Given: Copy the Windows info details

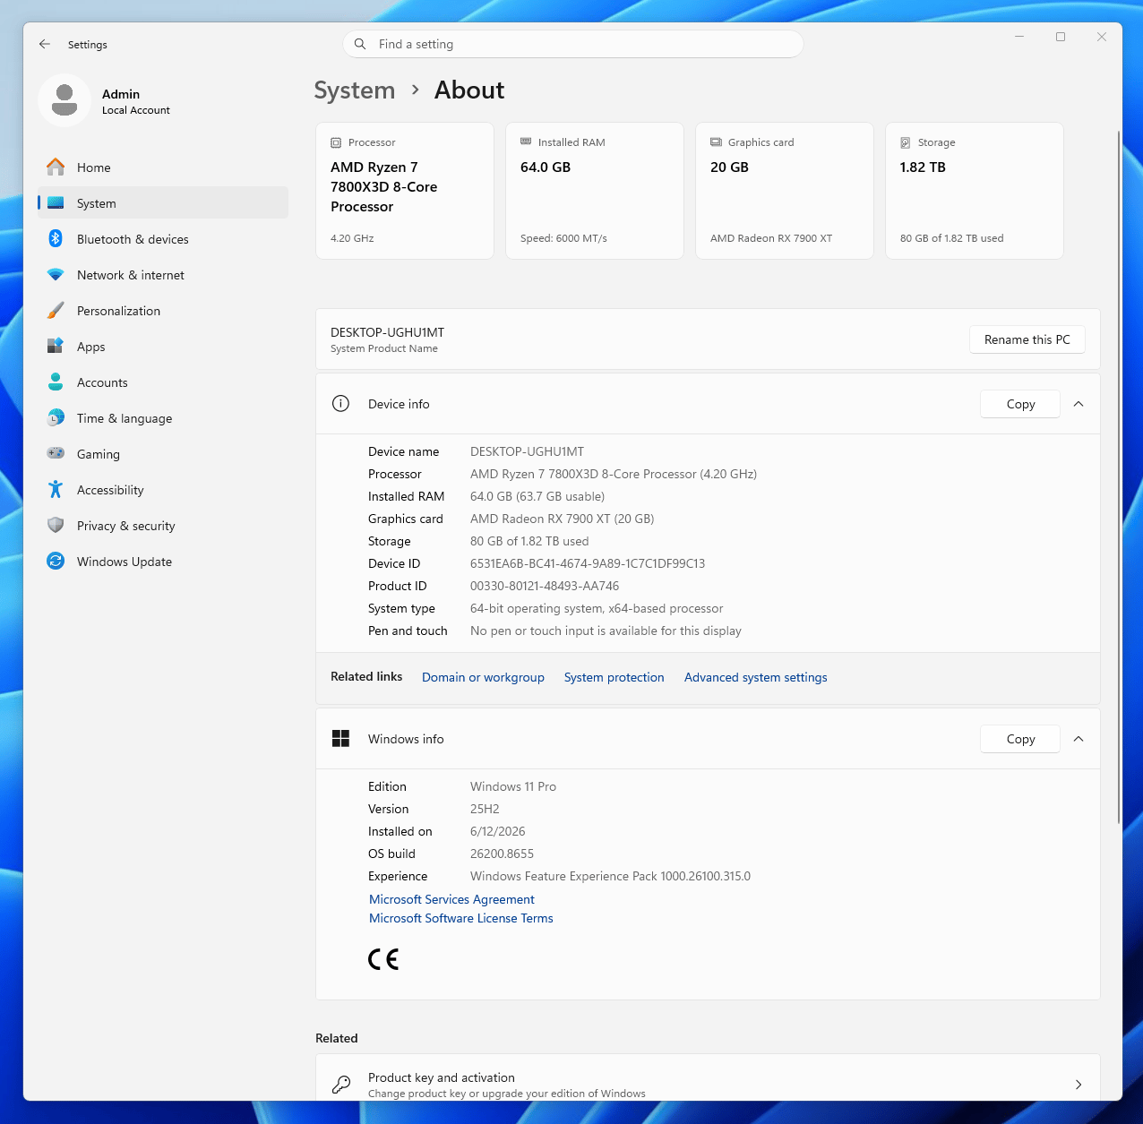Looking at the screenshot, I should (x=1020, y=739).
